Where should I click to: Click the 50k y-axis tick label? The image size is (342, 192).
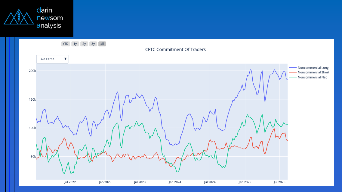click(33, 157)
